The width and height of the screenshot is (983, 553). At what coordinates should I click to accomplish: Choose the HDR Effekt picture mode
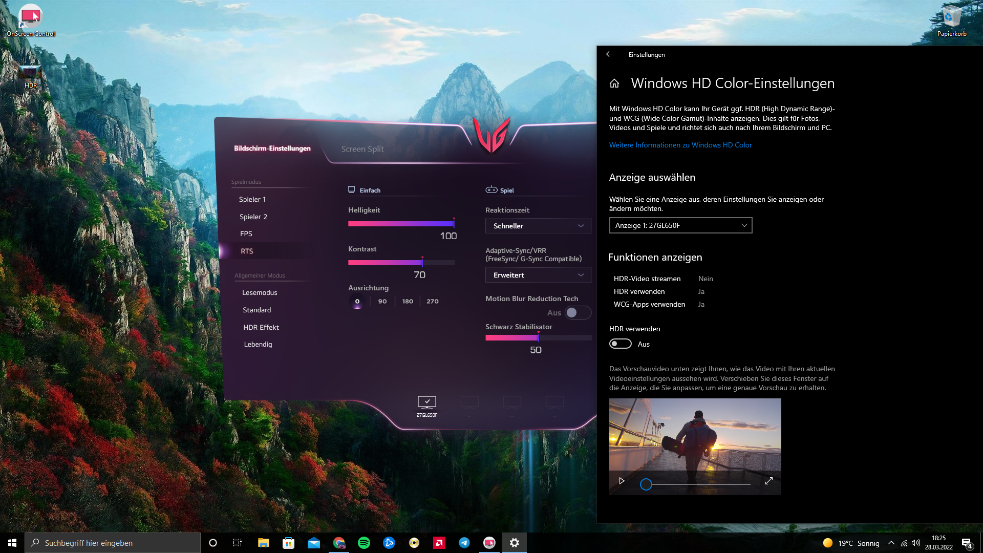click(x=261, y=328)
